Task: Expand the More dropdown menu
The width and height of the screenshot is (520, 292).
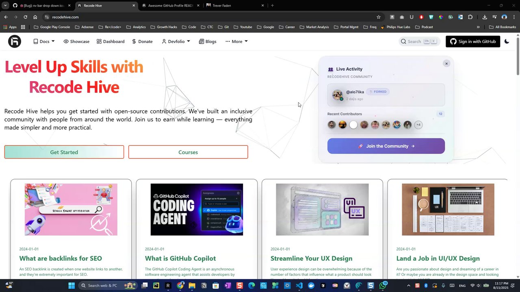Action: tap(236, 41)
